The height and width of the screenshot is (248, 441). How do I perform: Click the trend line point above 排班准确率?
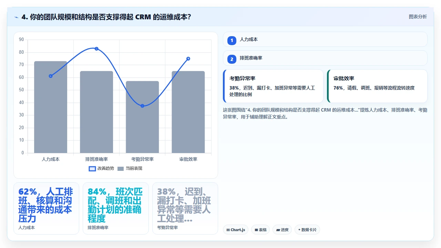(96, 49)
